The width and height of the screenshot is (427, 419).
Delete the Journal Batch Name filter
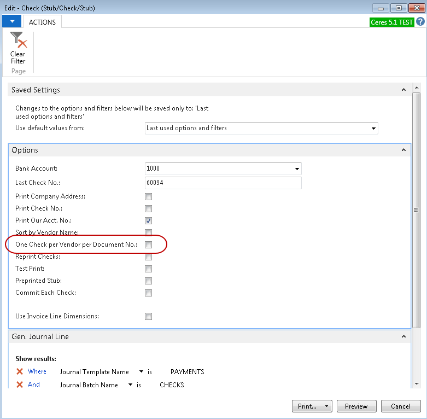click(20, 385)
